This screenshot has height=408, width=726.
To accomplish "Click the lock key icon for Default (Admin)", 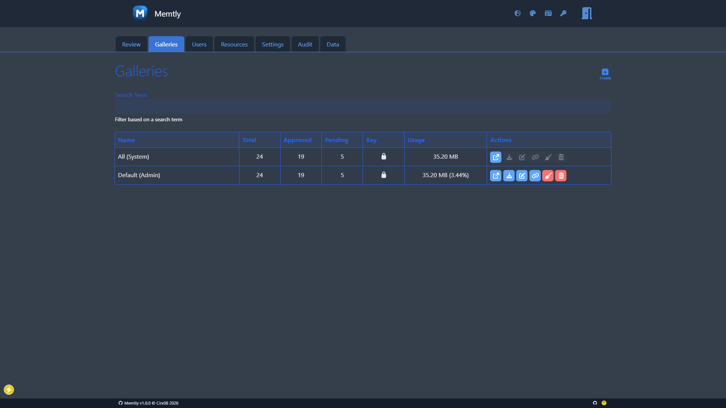I will pos(384,175).
